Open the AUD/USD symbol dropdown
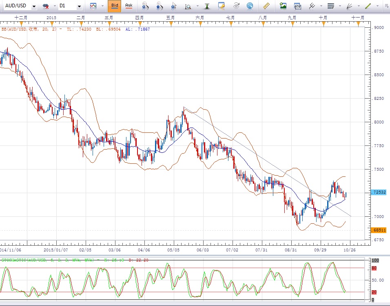The height and width of the screenshot is (306, 390). (x=33, y=7)
